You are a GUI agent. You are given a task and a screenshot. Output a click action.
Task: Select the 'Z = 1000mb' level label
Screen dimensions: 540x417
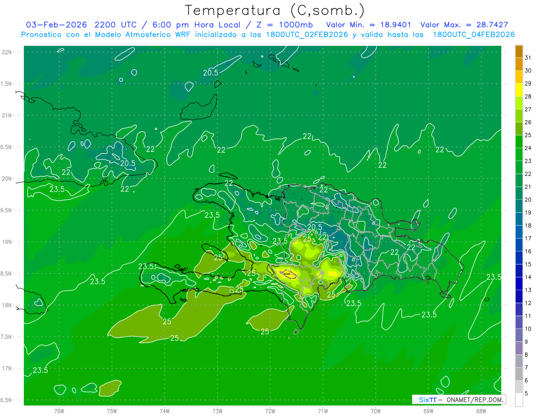(x=283, y=25)
